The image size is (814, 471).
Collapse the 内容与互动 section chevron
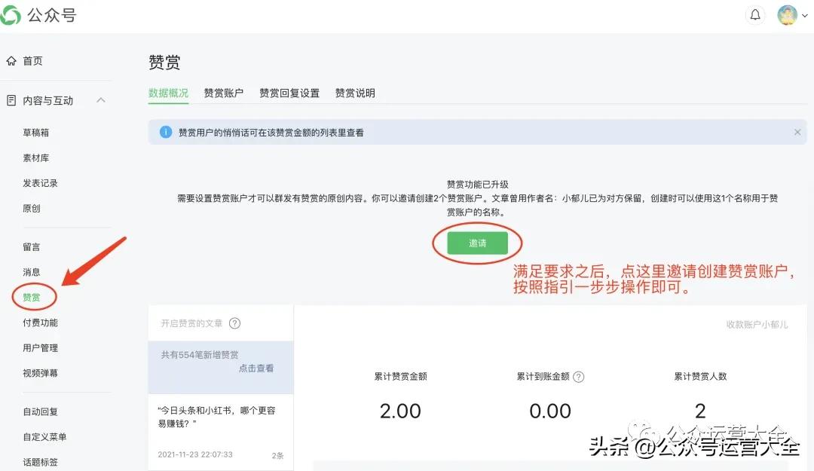point(101,99)
